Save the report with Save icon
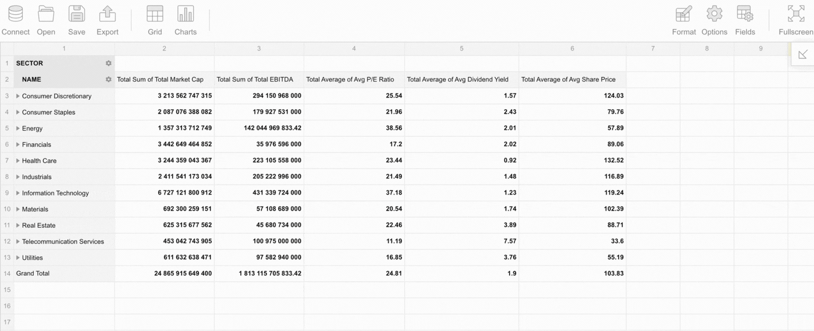Screen dimensions: 814x331 click(x=77, y=14)
